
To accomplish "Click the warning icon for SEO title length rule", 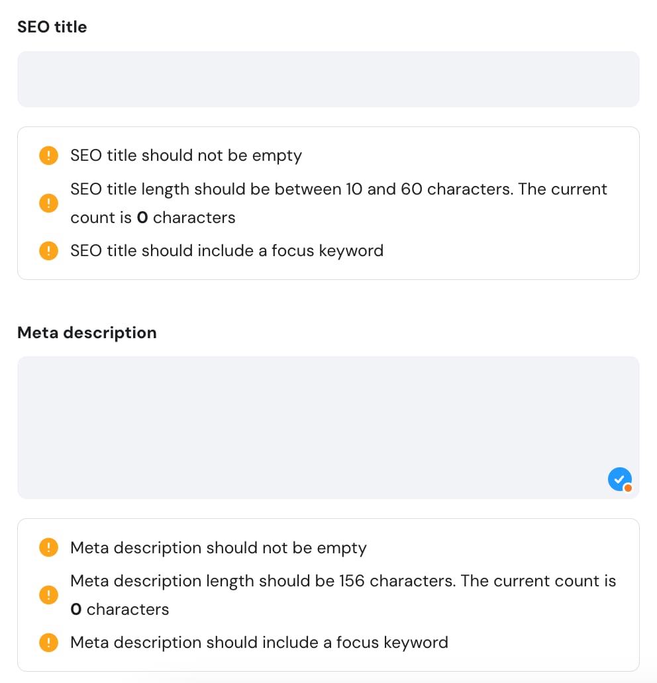I will (48, 203).
